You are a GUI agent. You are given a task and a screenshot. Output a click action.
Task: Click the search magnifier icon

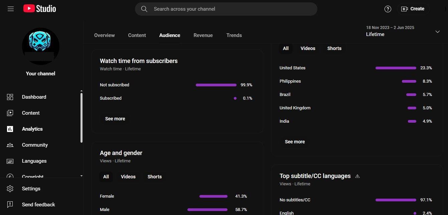coord(144,9)
